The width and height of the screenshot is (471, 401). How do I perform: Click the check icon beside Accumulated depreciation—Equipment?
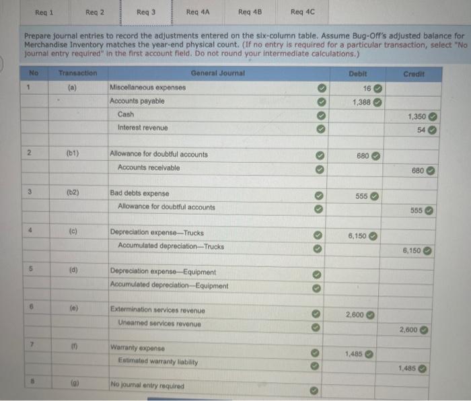[316, 289]
